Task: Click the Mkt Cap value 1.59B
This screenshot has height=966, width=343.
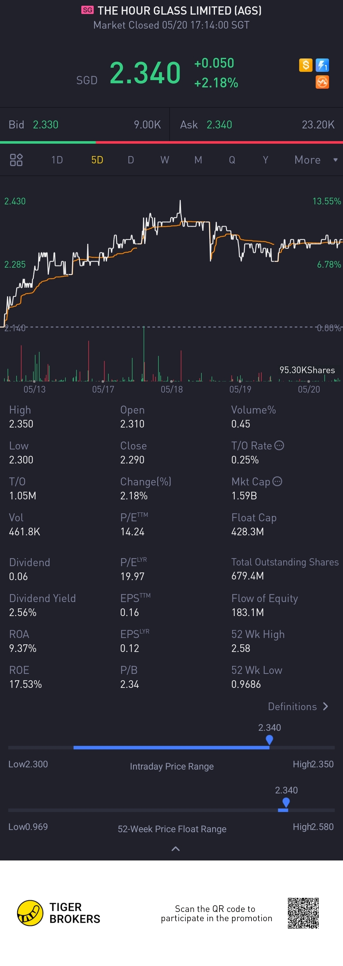Action: 244,496
